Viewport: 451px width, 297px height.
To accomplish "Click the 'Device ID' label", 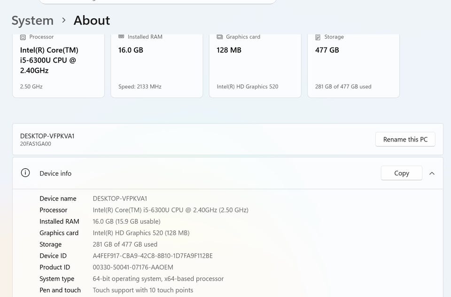I will point(53,256).
